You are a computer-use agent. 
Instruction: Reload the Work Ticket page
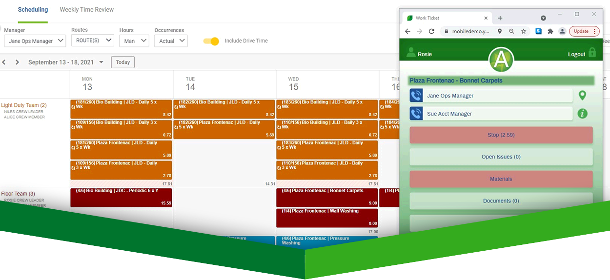click(x=431, y=31)
